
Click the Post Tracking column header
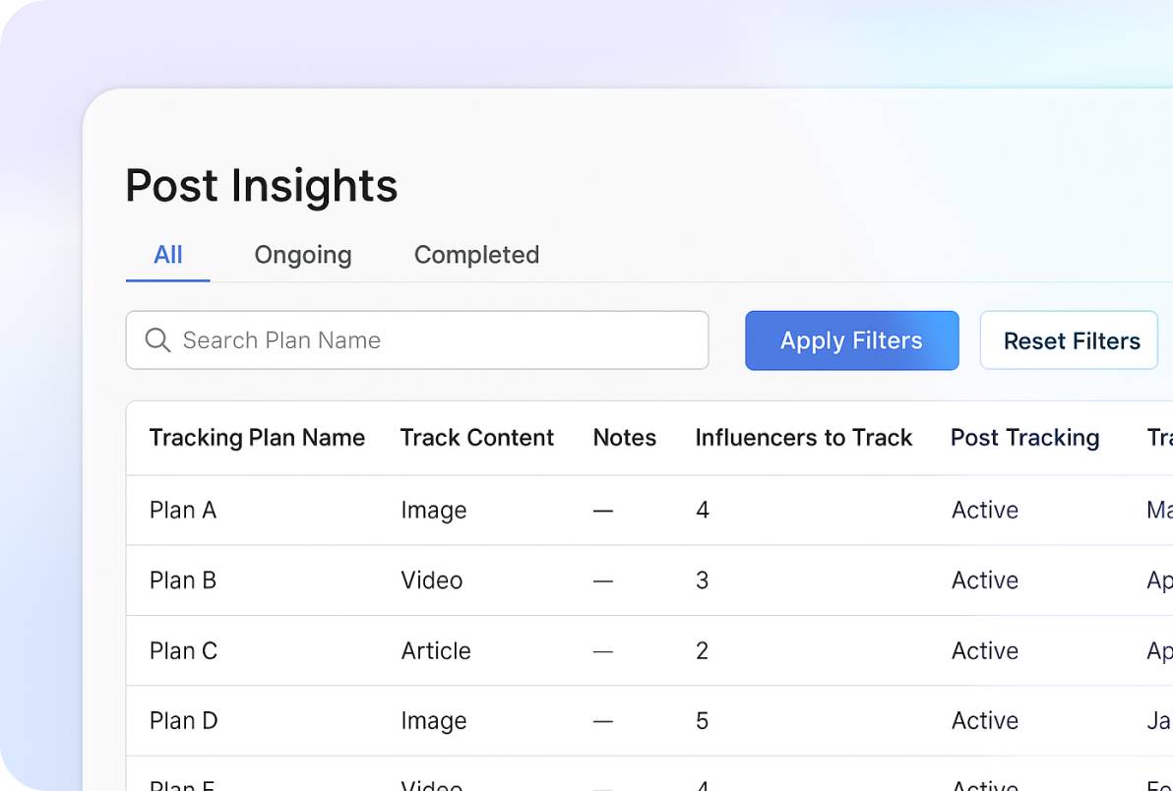[x=1024, y=438]
